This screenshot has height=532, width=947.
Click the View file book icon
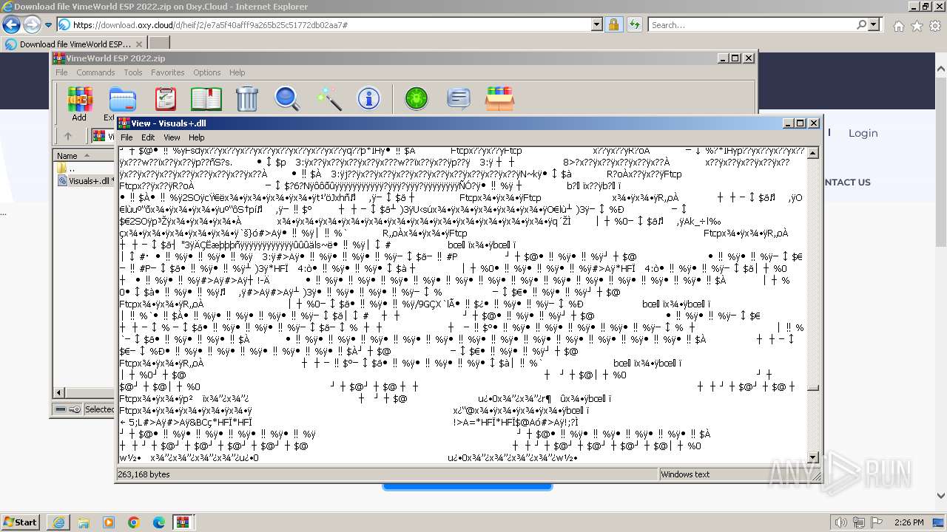206,99
